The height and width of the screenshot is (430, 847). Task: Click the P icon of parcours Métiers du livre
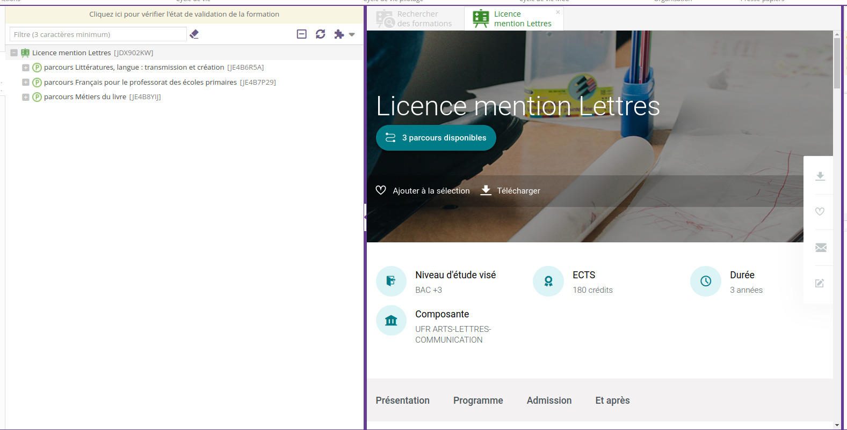[37, 97]
